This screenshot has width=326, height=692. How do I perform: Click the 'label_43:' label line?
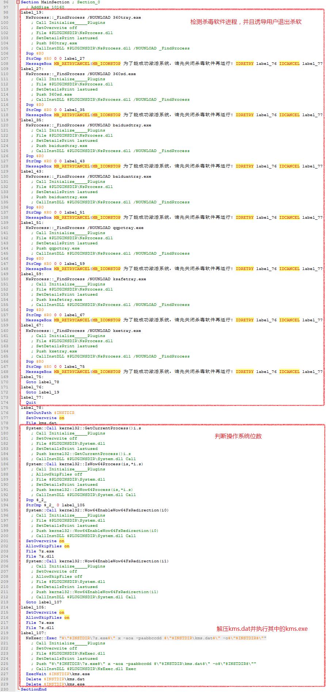(x=32, y=171)
